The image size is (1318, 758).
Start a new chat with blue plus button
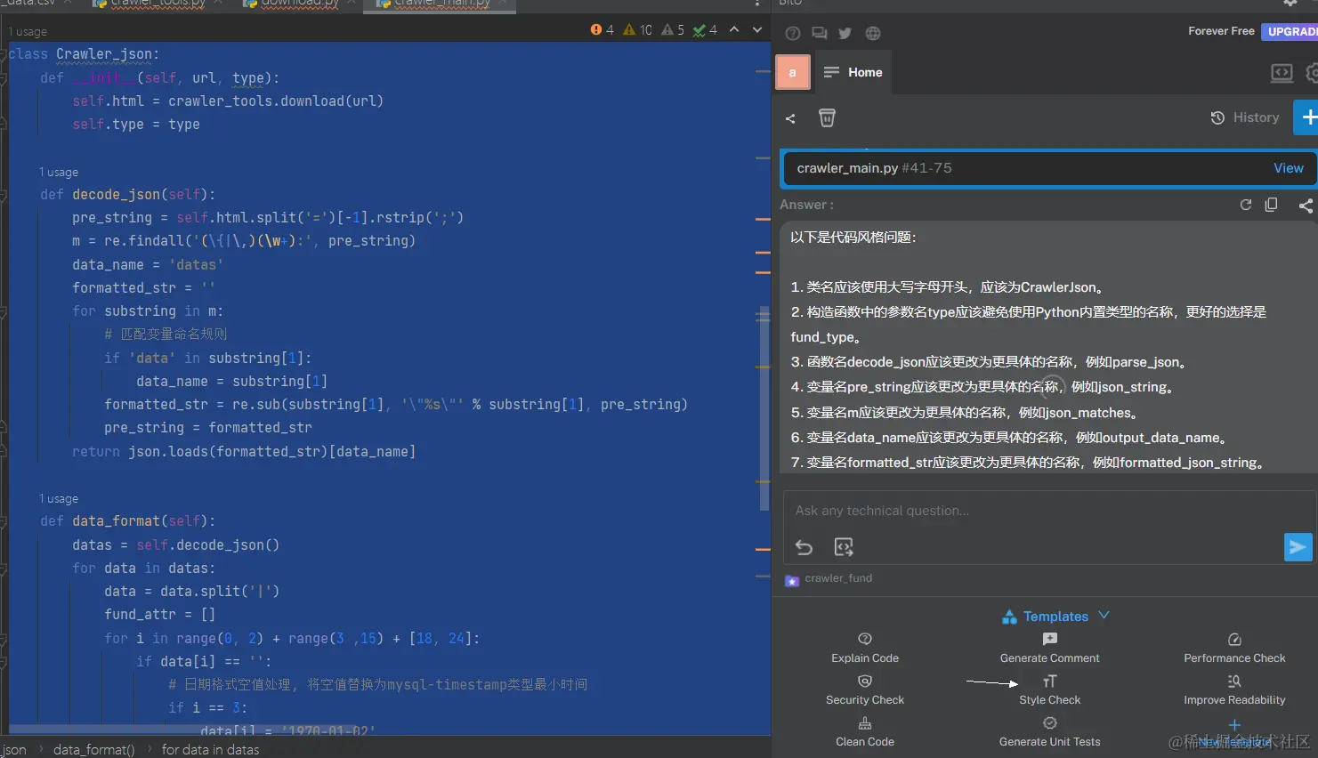point(1306,117)
